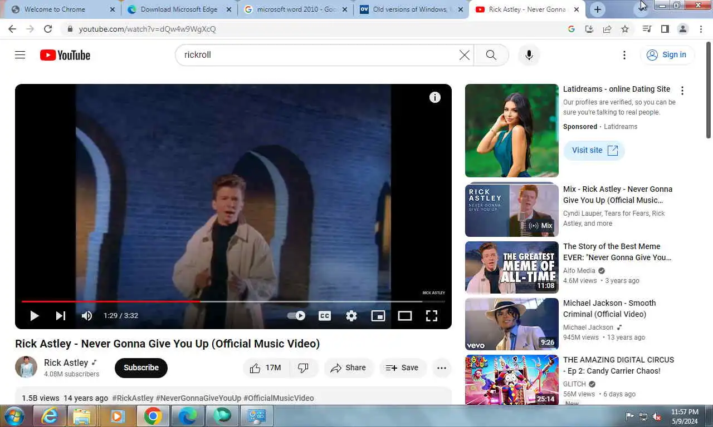Open media controls in Chrome toolbar
Image resolution: width=713 pixels, height=427 pixels.
(x=647, y=29)
